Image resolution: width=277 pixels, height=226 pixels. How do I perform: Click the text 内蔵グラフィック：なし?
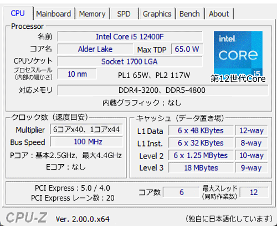pyautogui.click(x=142, y=103)
